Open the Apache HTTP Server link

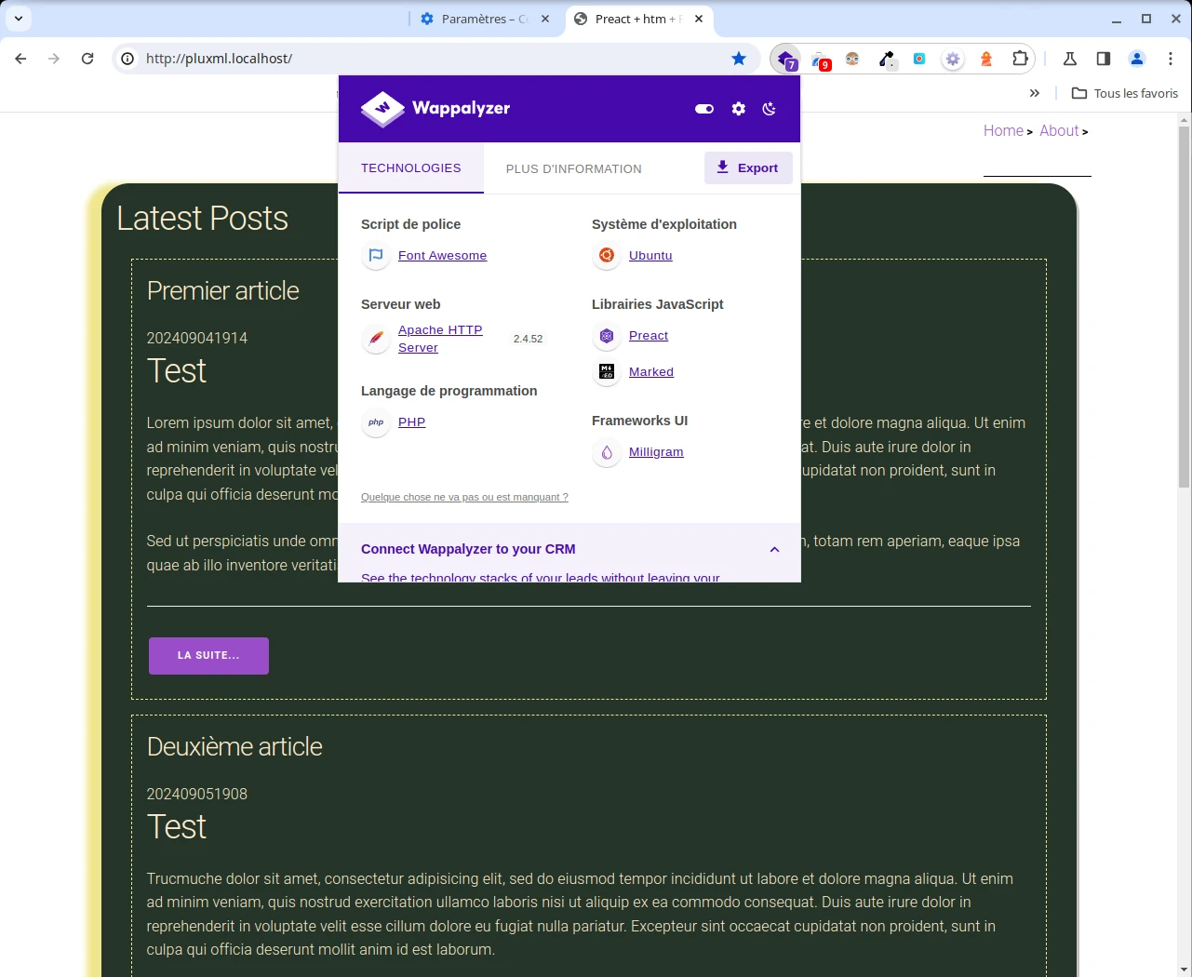point(440,339)
